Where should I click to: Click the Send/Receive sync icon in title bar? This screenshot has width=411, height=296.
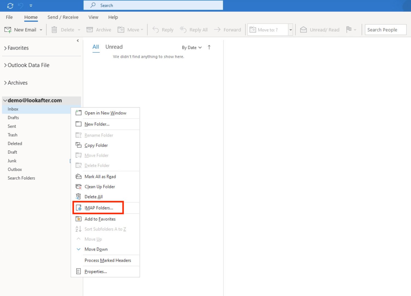pyautogui.click(x=10, y=5)
